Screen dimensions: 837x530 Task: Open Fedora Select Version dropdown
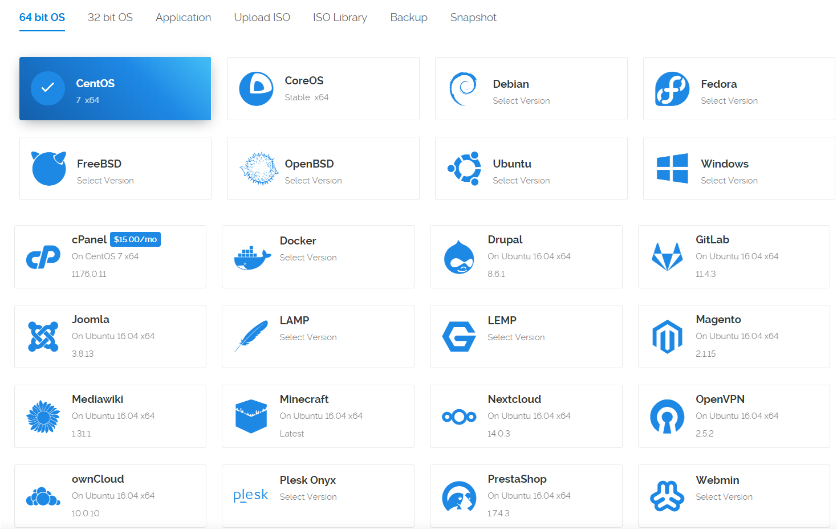729,101
